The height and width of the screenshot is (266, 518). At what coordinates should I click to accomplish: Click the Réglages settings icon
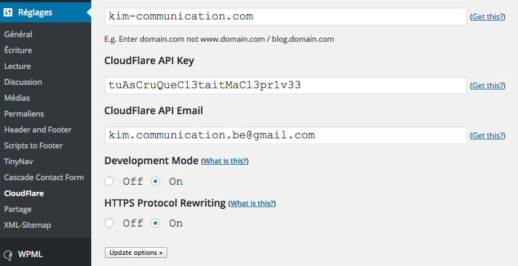[8, 12]
